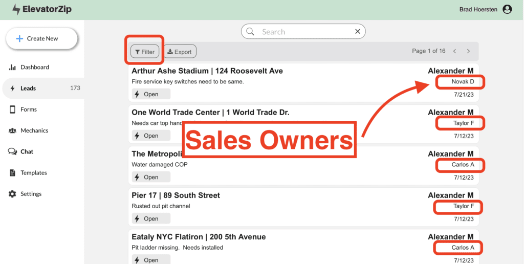Click the funnel icon on Filter
The width and height of the screenshot is (524, 264).
coord(137,52)
